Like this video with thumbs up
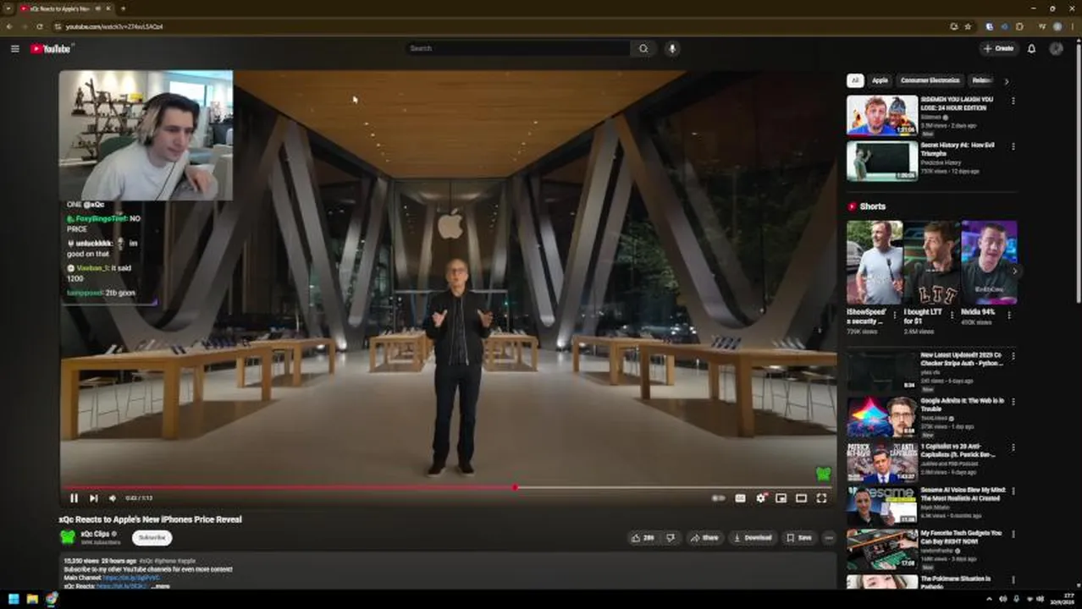This screenshot has width=1082, height=609. pyautogui.click(x=643, y=538)
